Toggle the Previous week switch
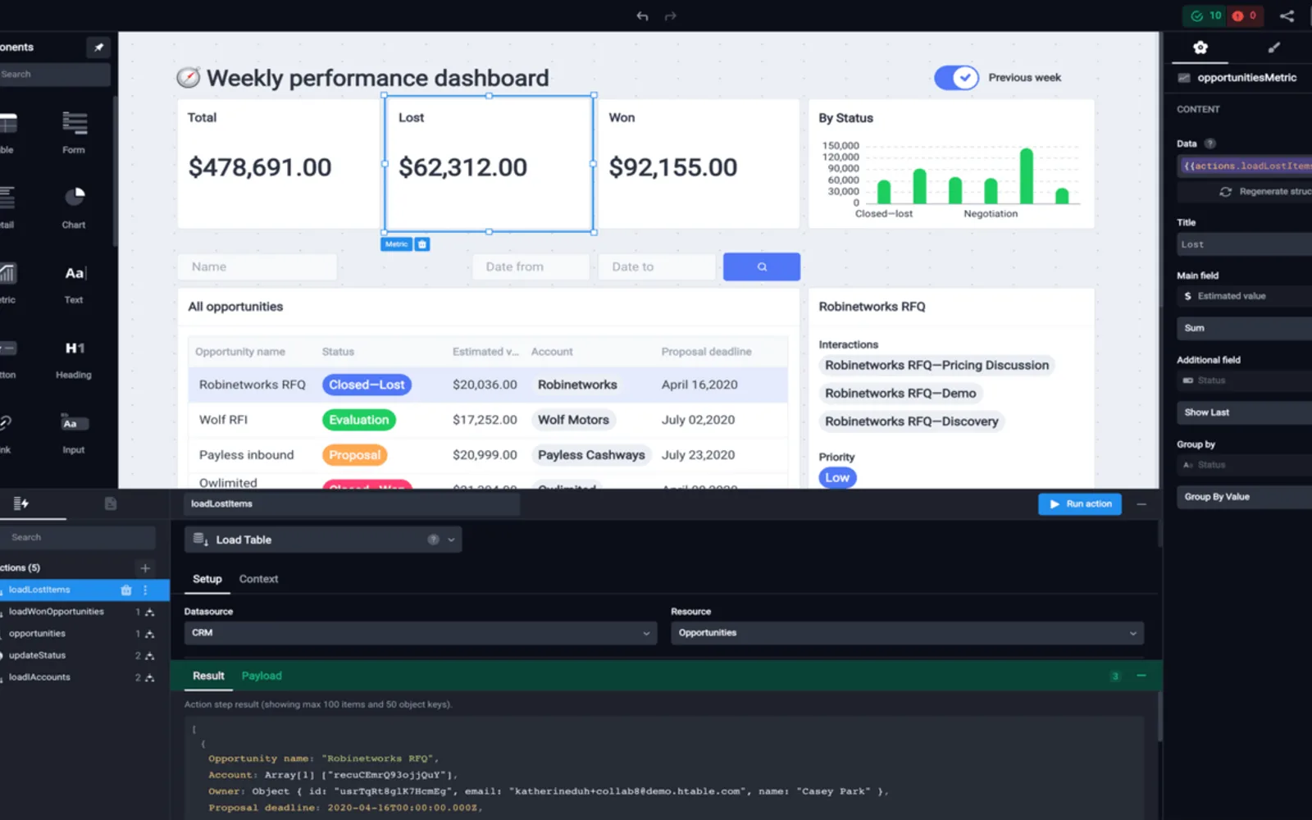Viewport: 1312px width, 820px height. tap(956, 78)
